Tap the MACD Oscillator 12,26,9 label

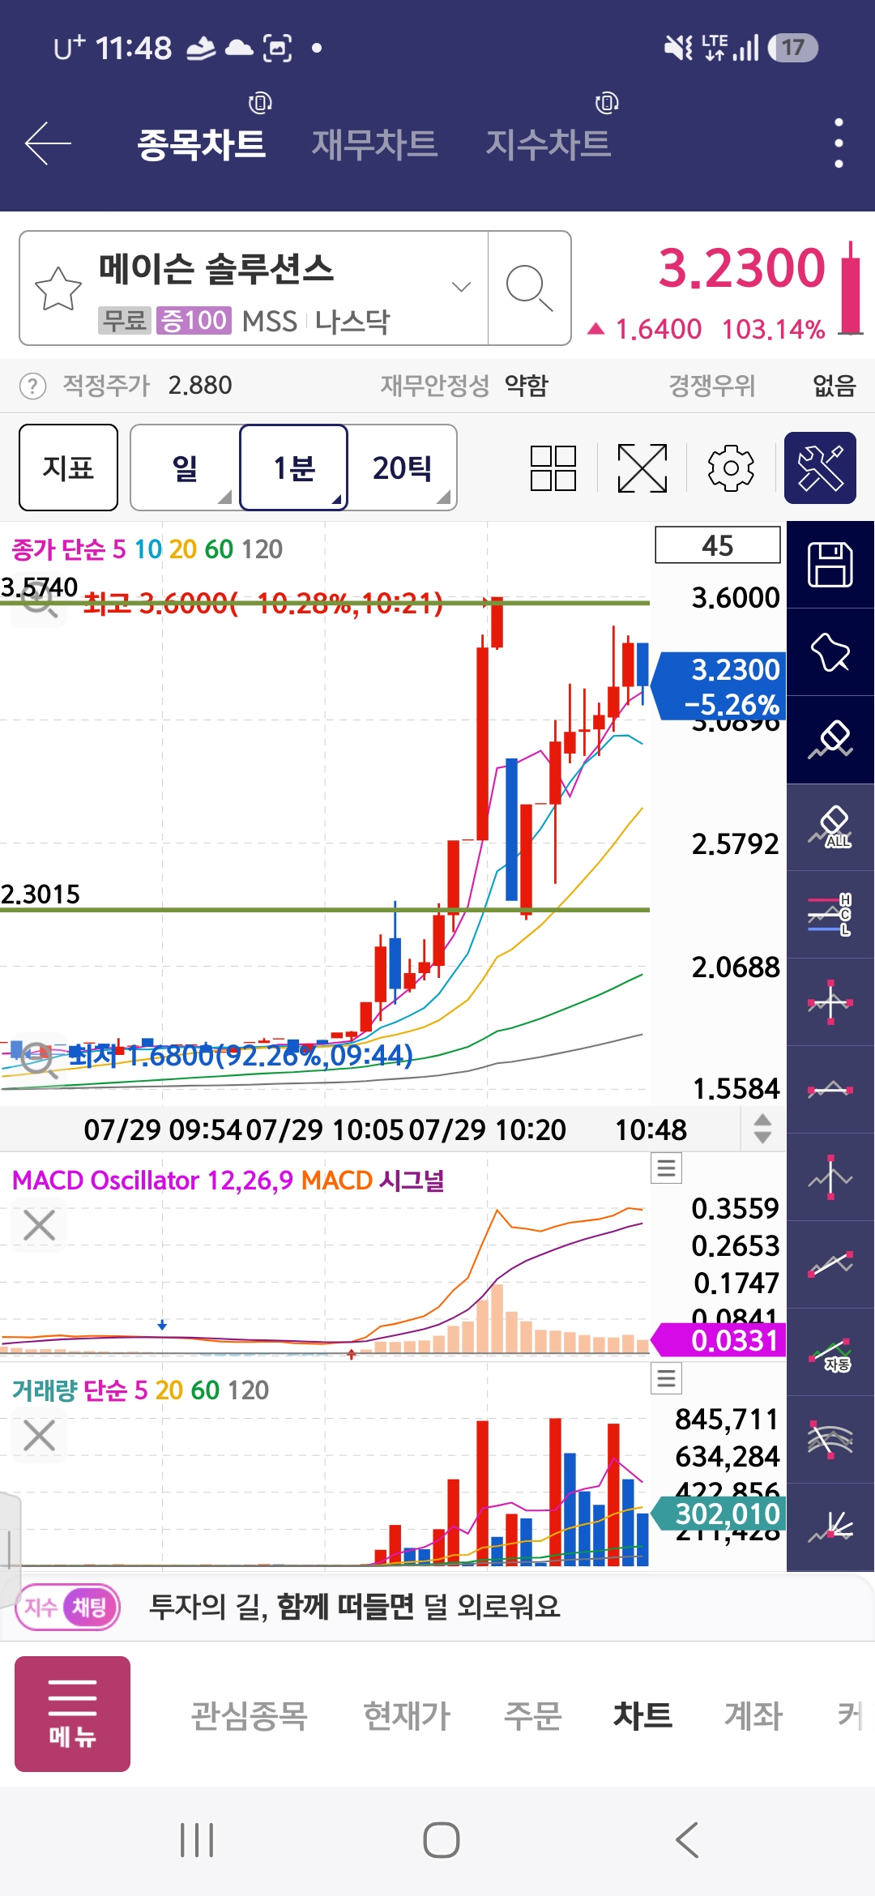pyautogui.click(x=152, y=1181)
